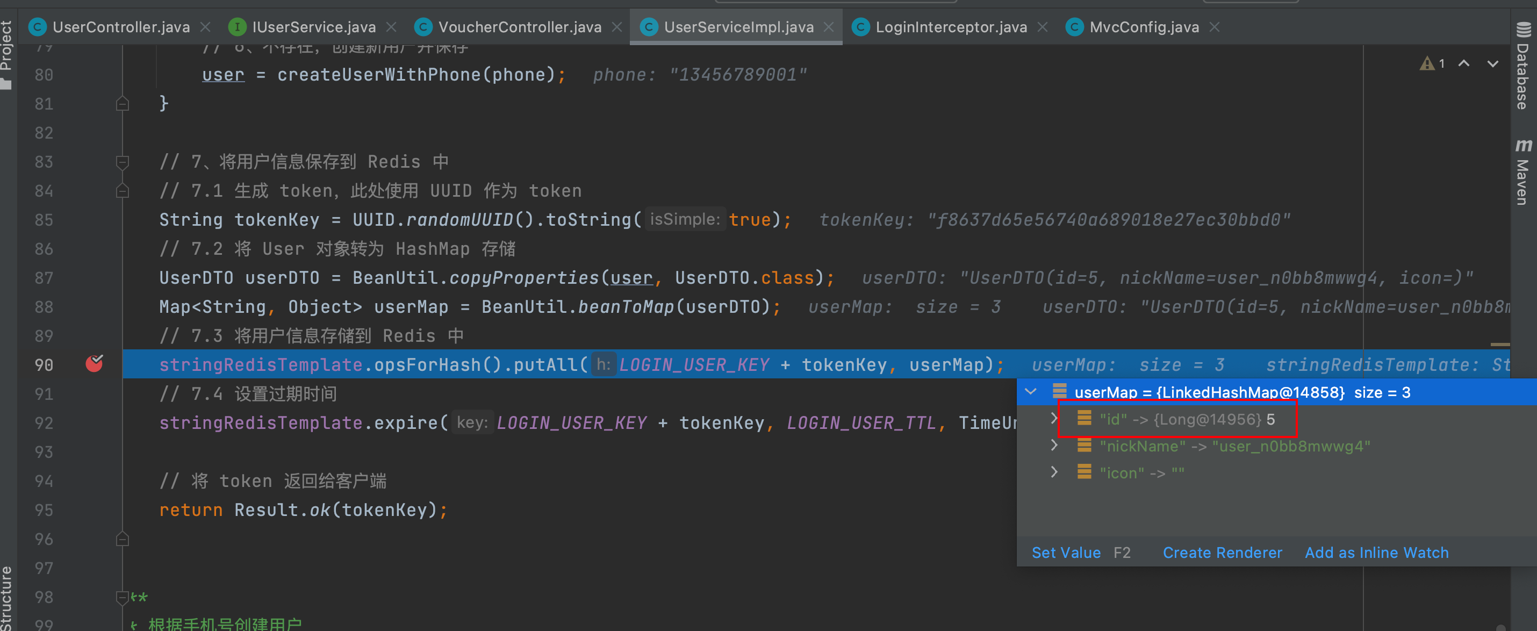
Task: Click line number 85 in gutter
Action: [44, 220]
